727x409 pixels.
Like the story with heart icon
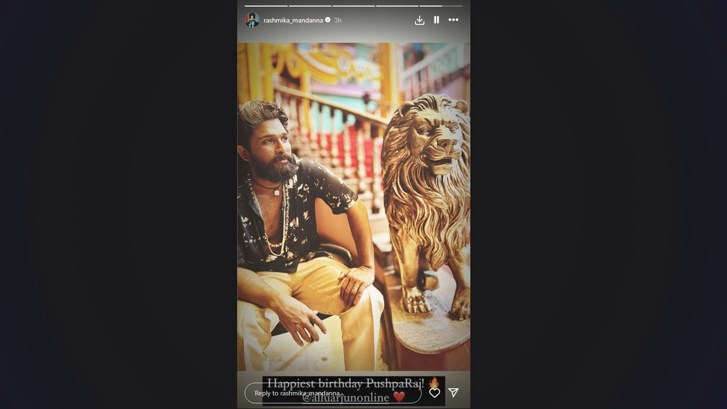(434, 393)
